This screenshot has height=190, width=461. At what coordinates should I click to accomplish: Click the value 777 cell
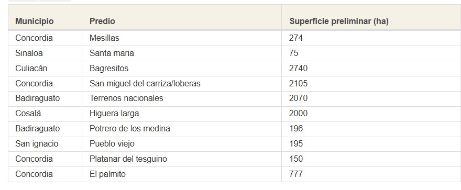(371, 174)
